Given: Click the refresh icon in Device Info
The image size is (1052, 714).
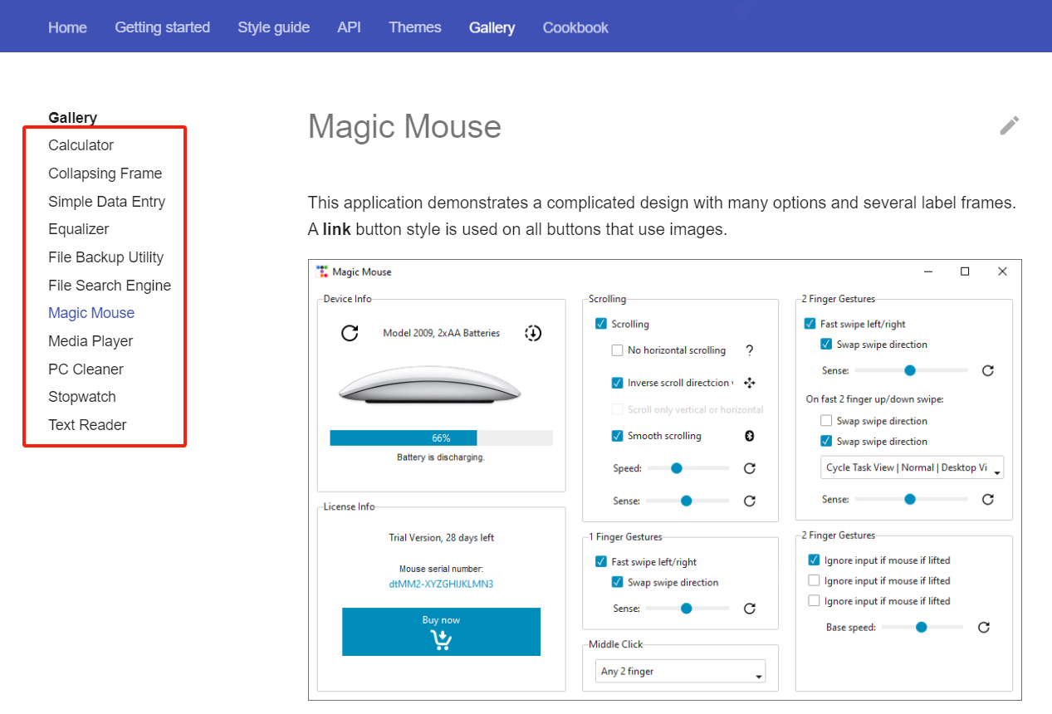Looking at the screenshot, I should pyautogui.click(x=350, y=333).
